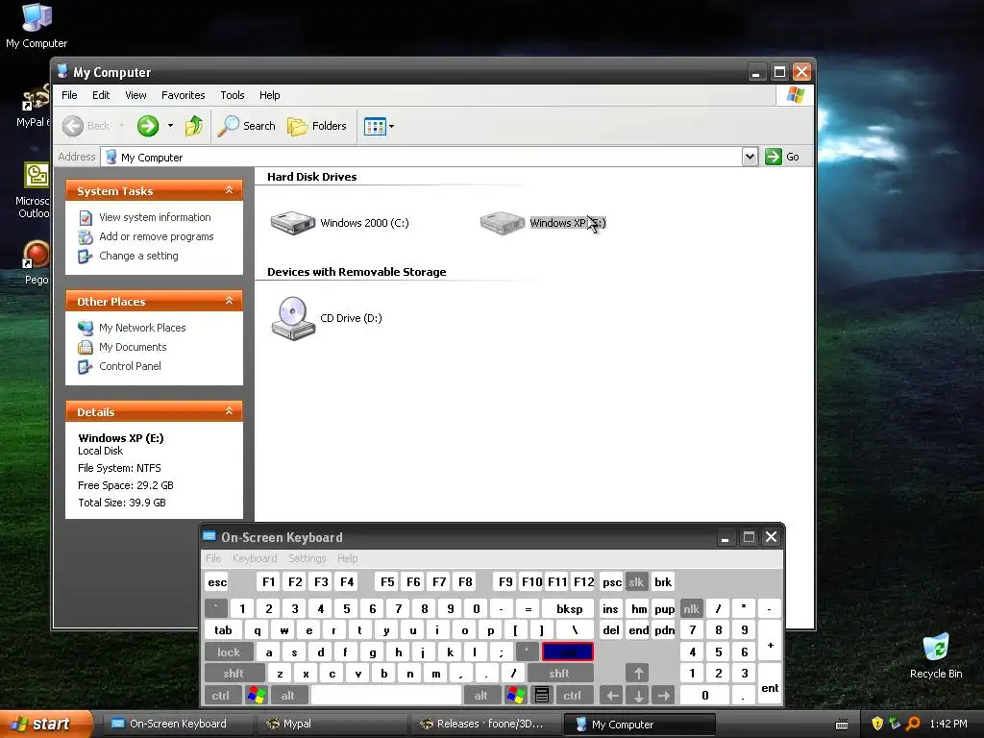This screenshot has width=984, height=738.
Task: Toggle the left shft key
Action: pos(234,674)
